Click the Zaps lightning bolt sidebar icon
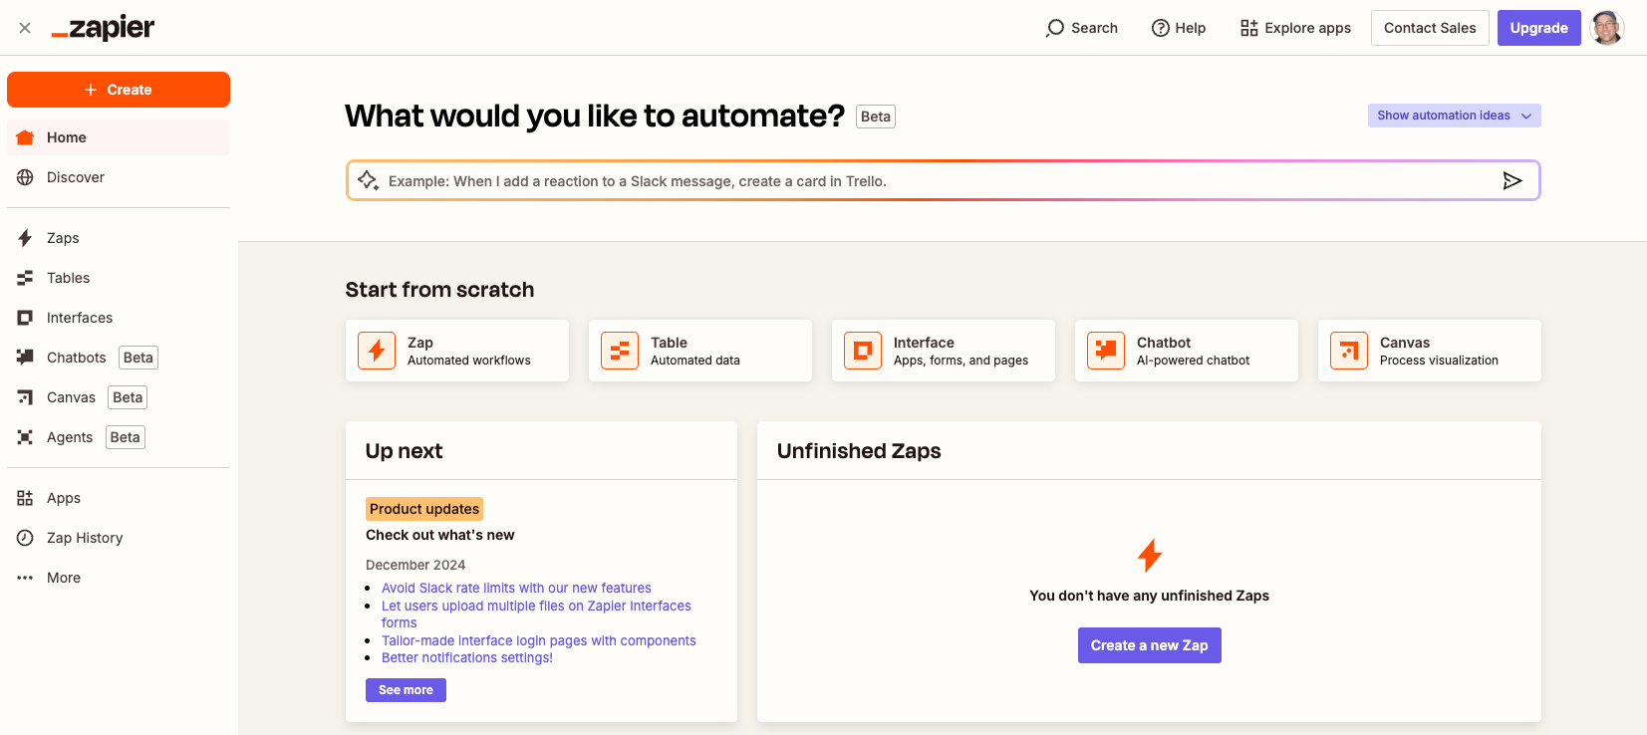Image resolution: width=1647 pixels, height=735 pixels. 25,238
